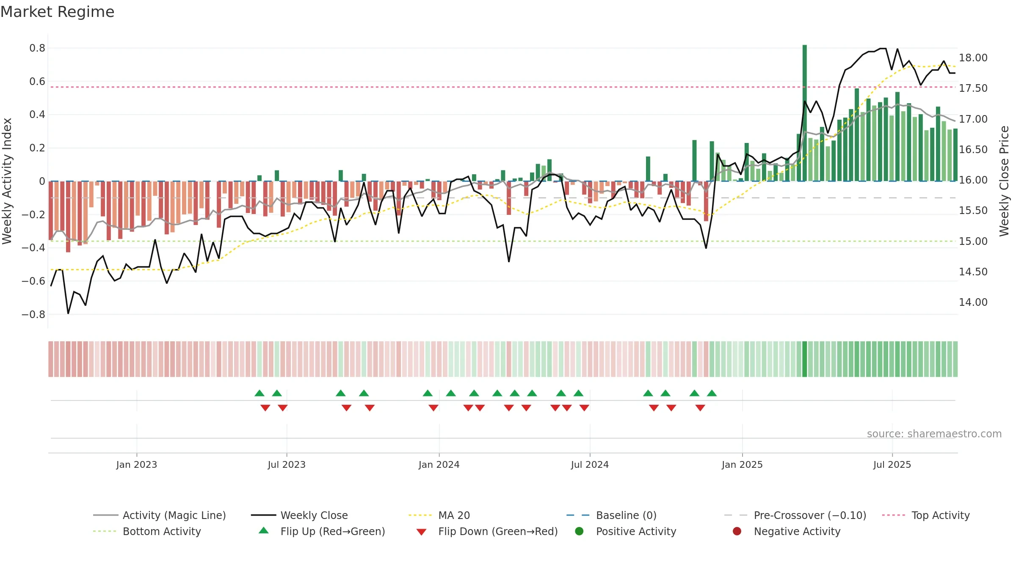Screen dimensions: 1016x571
Task: Toggle the Activity (Magic Line) legend entry
Action: [x=160, y=515]
